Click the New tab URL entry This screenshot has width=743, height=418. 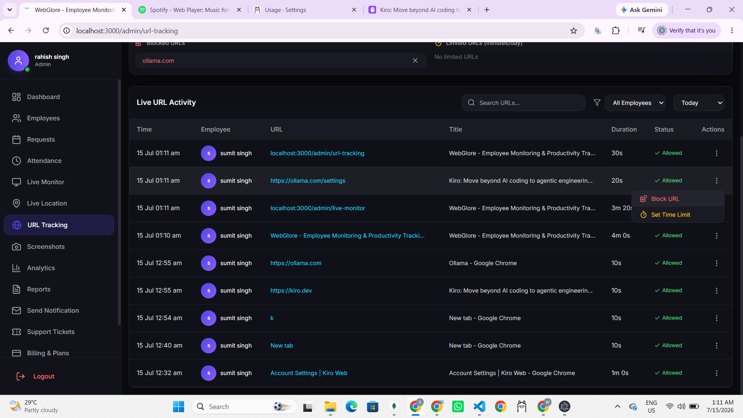coord(282,346)
